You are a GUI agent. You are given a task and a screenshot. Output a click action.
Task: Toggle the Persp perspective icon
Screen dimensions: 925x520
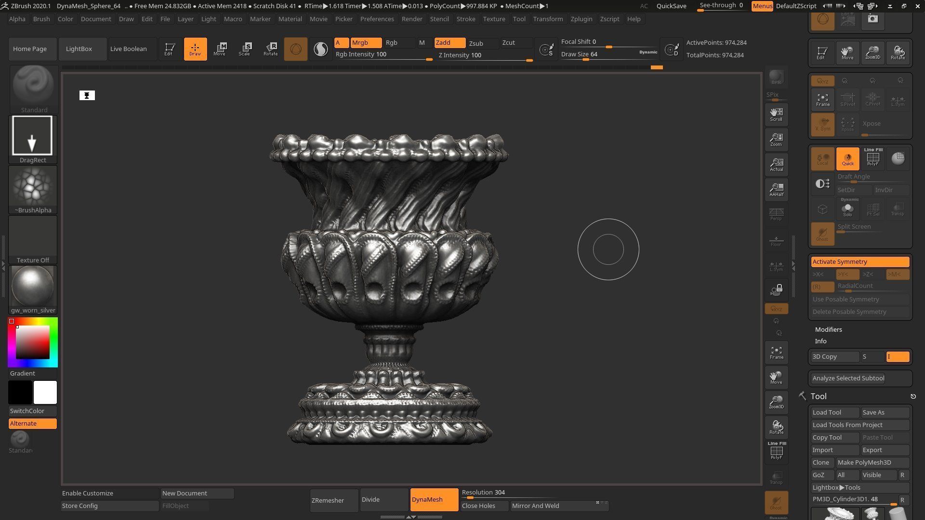coord(776,215)
